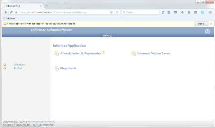Image resolution: width=215 pixels, height=128 pixels.
Task: Click the orange bullet beside Profiel
Action: 5,68
